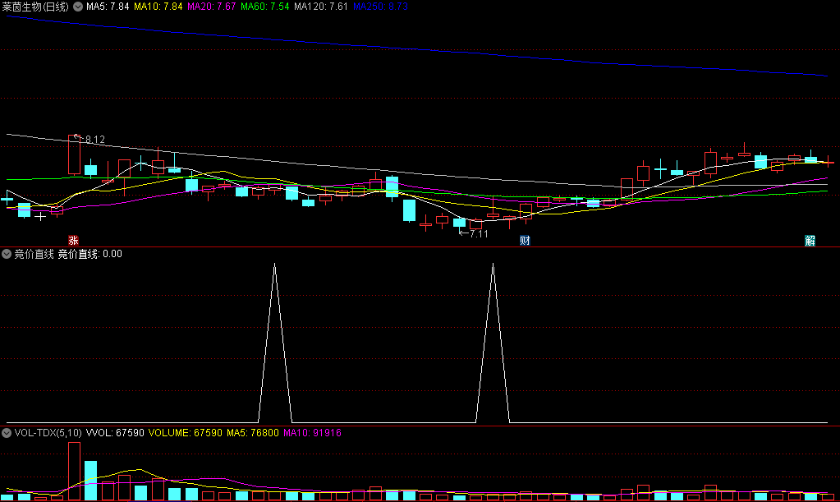Click the MA5: 7.84 label
This screenshot has height=502, width=840.
pos(108,7)
